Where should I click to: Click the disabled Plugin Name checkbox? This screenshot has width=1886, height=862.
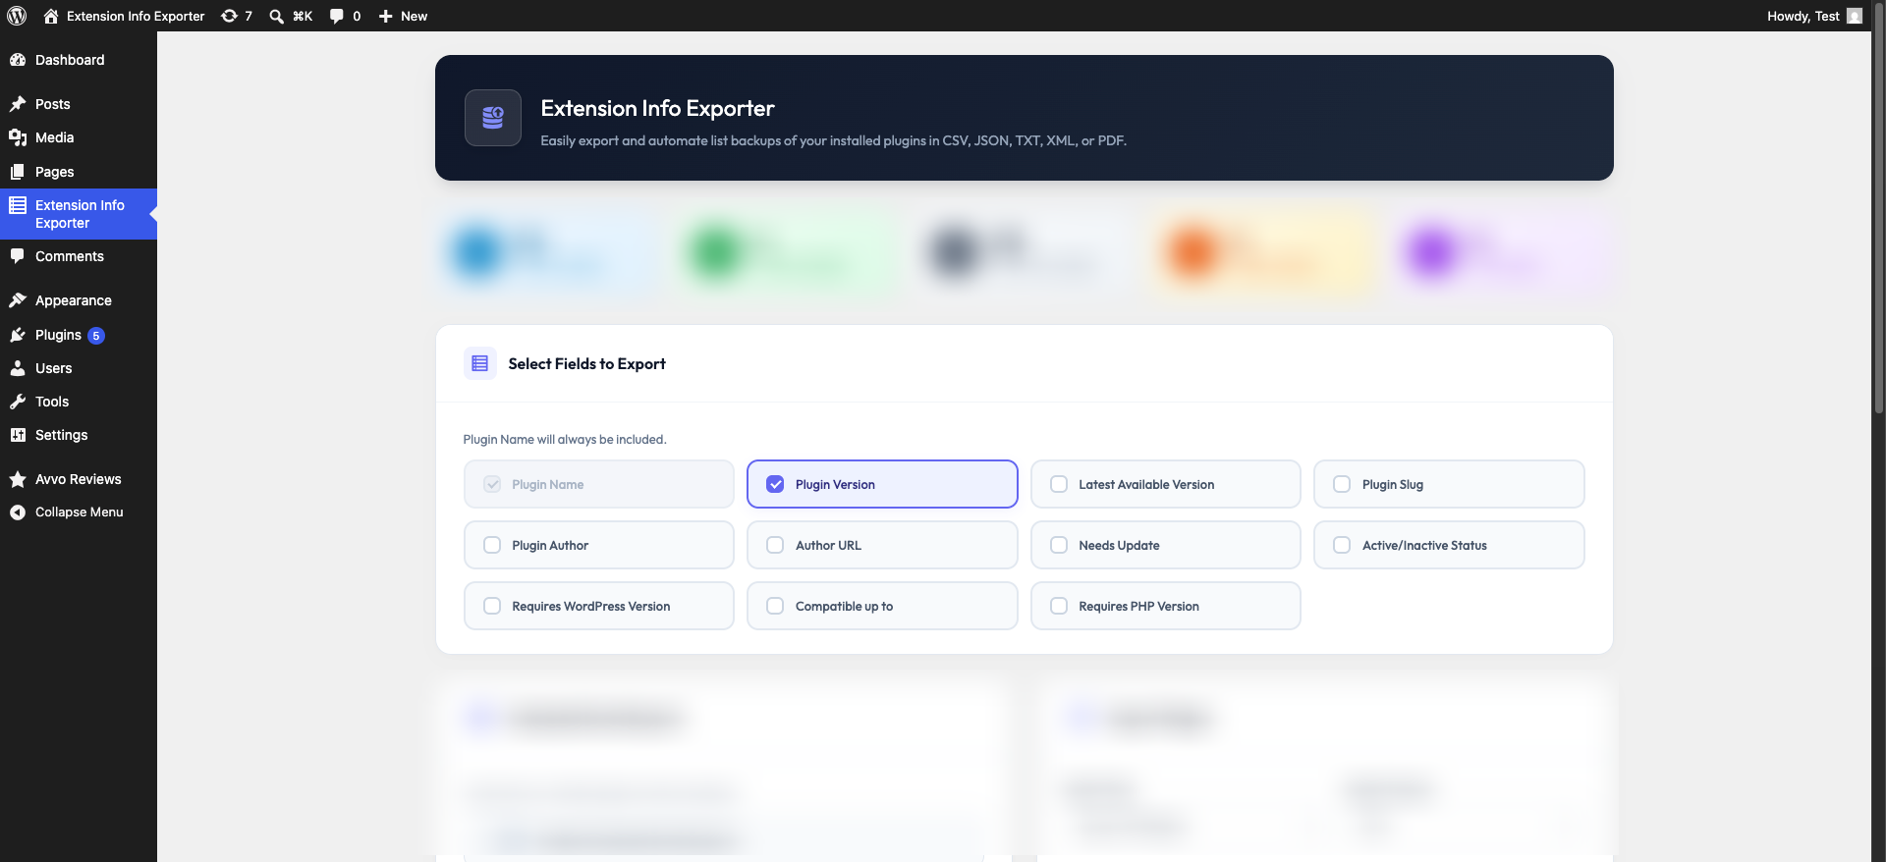[x=492, y=484]
